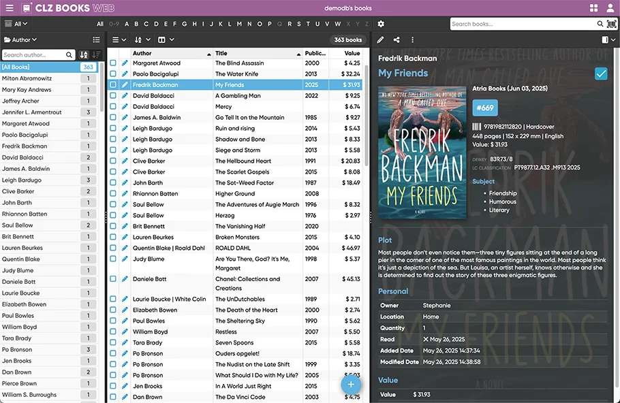The width and height of the screenshot is (620, 403).
Task: Click the magnifier icon in Search books
Action: (x=600, y=24)
